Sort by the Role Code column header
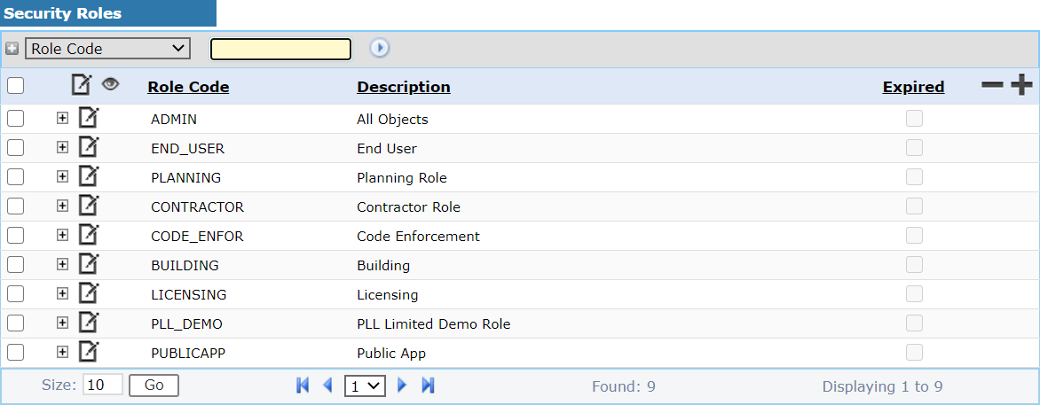1040x405 pixels. (x=188, y=87)
